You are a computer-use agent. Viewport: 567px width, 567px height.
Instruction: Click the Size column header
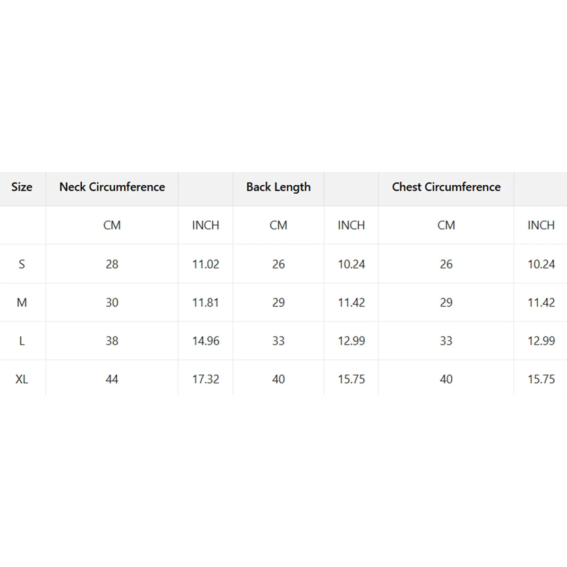(22, 187)
